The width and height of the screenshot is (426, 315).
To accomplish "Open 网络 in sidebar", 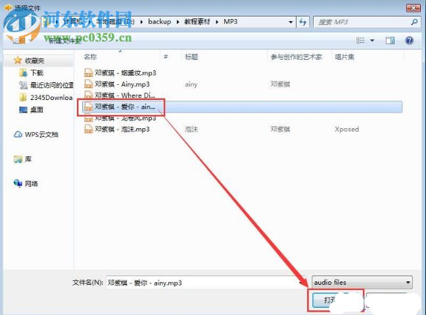I will (x=32, y=183).
